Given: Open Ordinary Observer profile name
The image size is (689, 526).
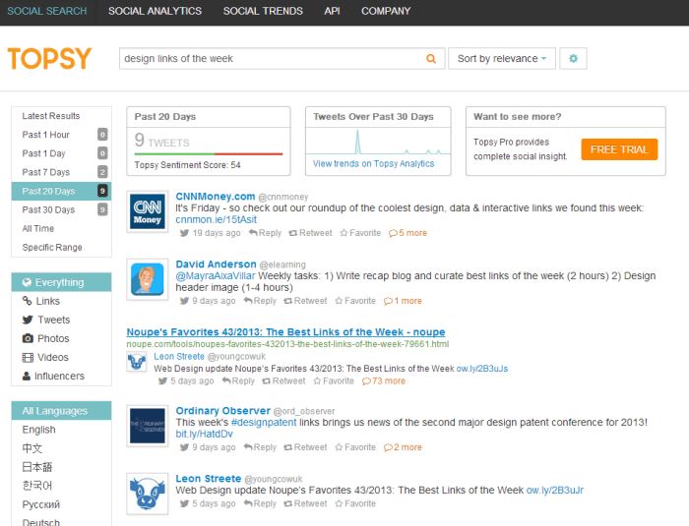Looking at the screenshot, I should click(222, 411).
